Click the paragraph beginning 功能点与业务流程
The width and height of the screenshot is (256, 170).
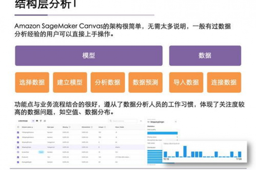point(129,108)
